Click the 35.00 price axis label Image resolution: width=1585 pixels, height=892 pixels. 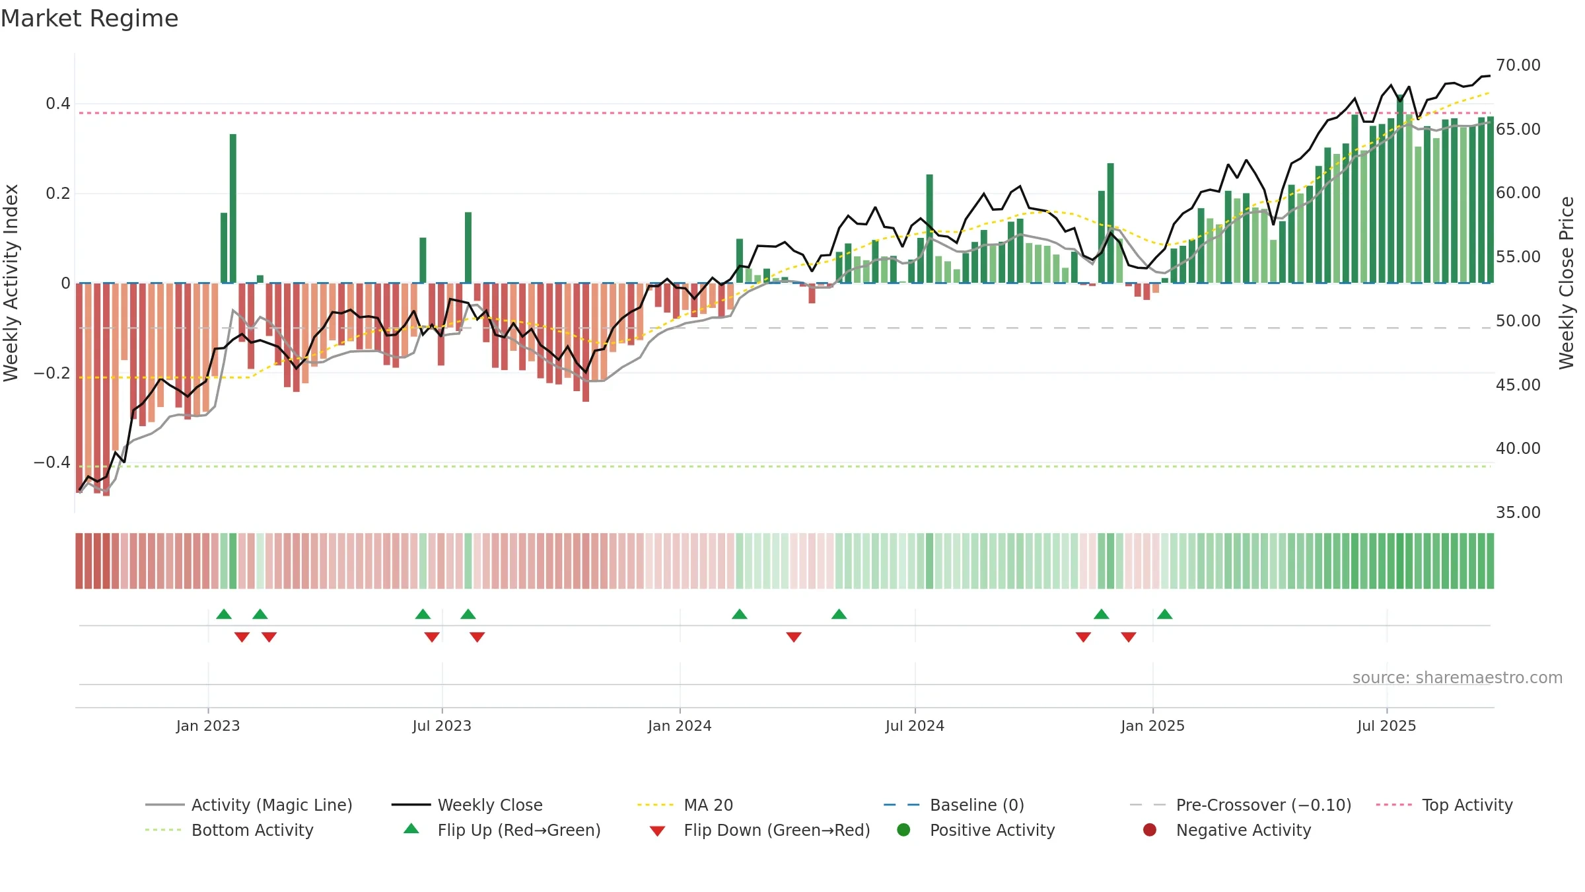(1518, 513)
